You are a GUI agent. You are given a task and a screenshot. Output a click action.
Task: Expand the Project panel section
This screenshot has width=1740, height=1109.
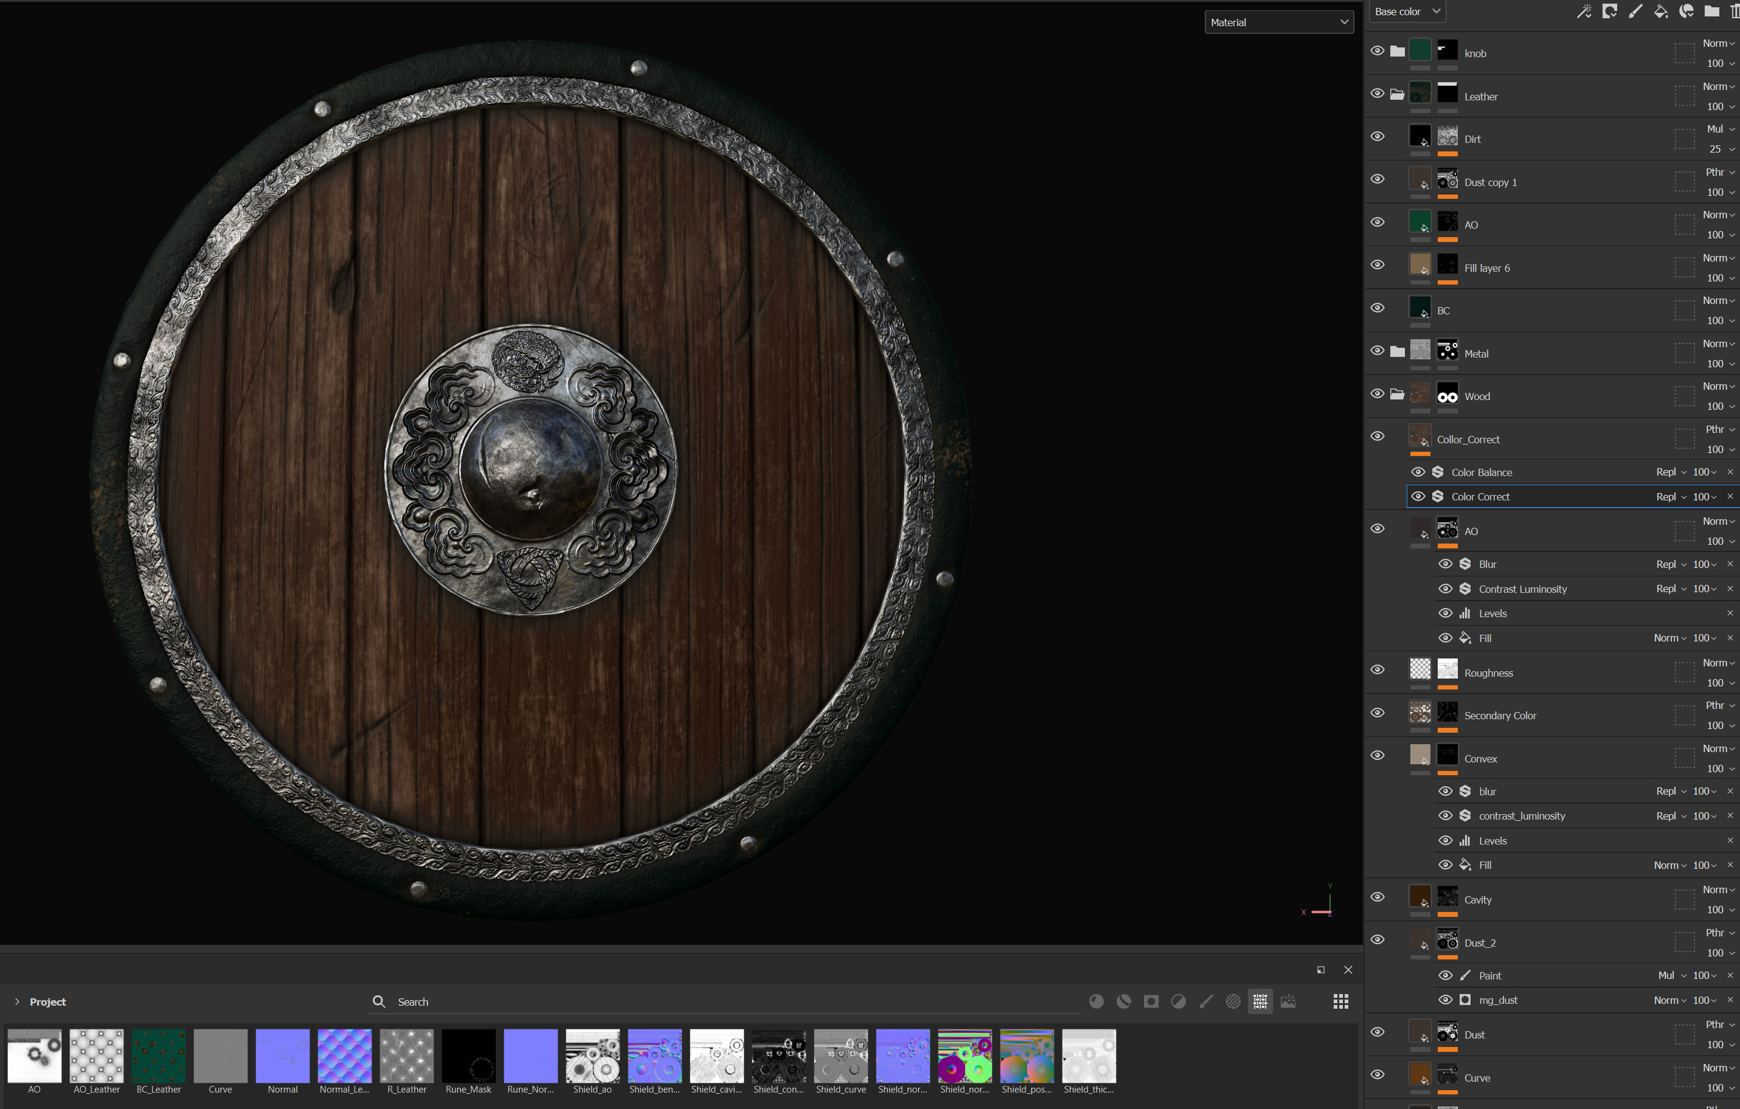point(16,1001)
